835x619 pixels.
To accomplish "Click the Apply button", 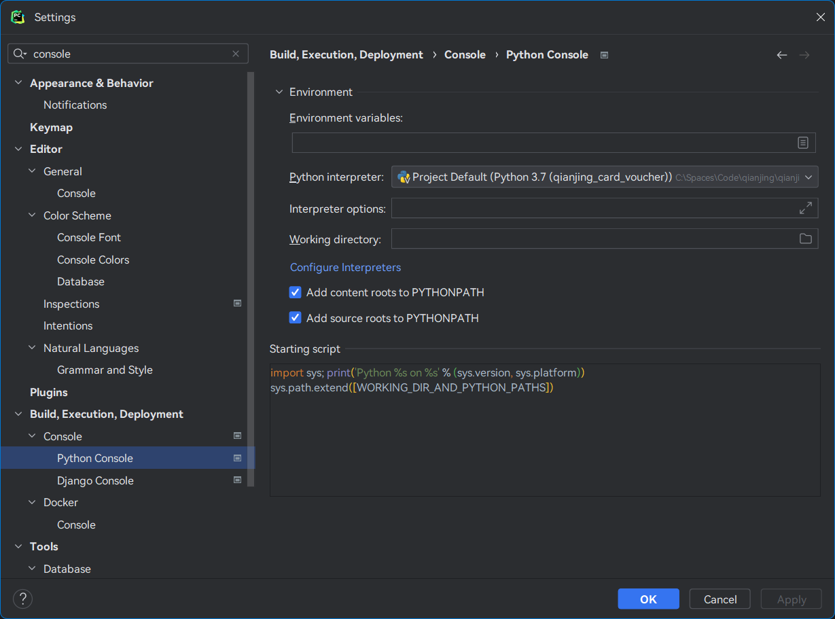I will (792, 599).
